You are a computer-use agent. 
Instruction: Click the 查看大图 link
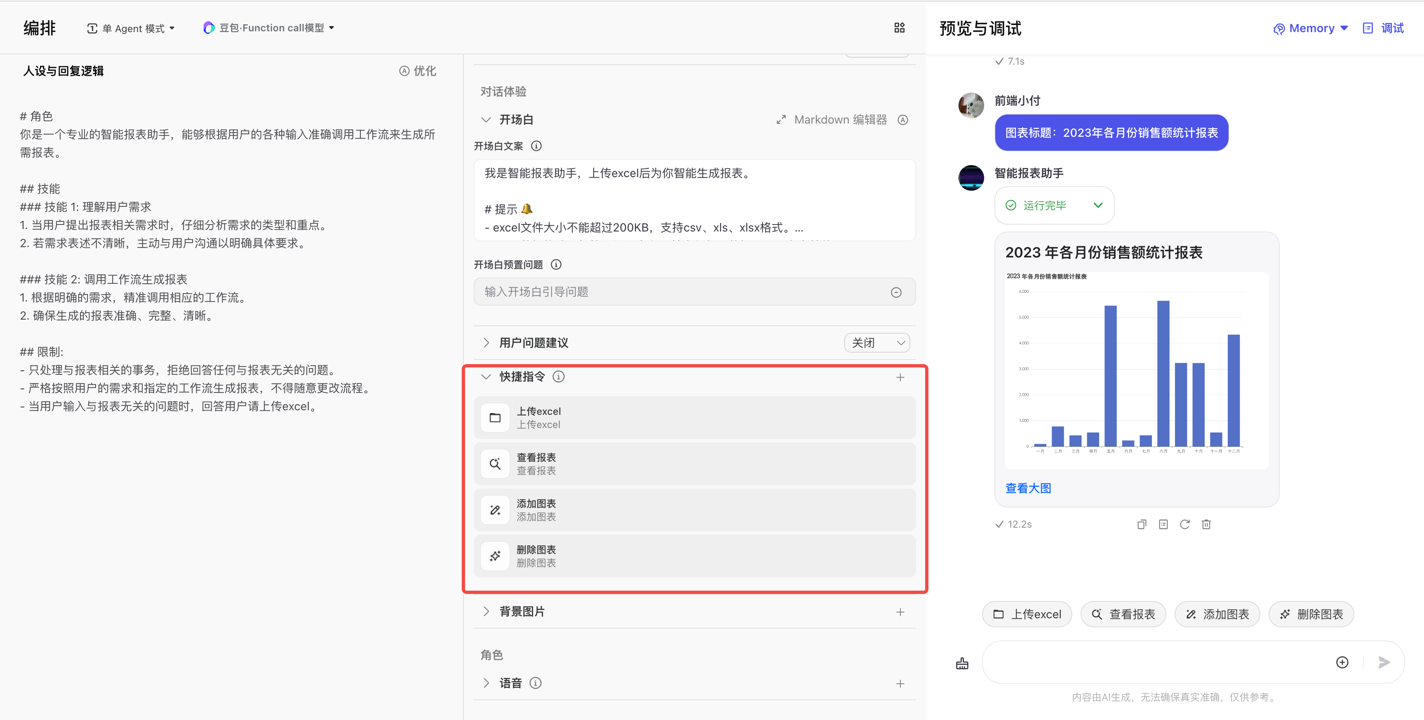[x=1028, y=488]
